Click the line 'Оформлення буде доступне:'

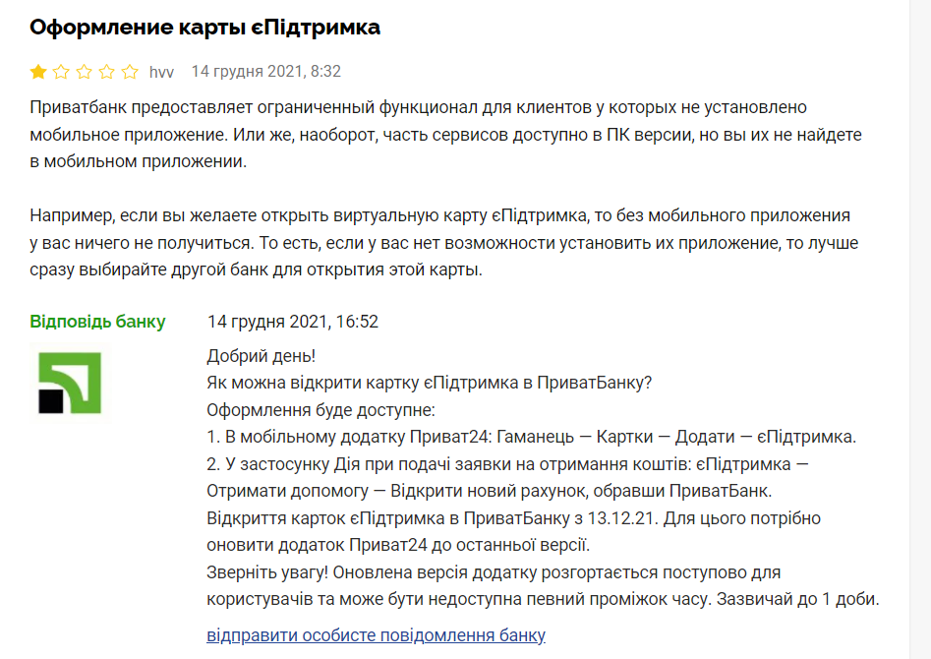pyautogui.click(x=320, y=410)
